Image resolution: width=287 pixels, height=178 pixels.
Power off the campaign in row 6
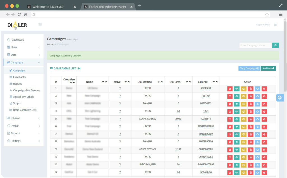click(265, 127)
